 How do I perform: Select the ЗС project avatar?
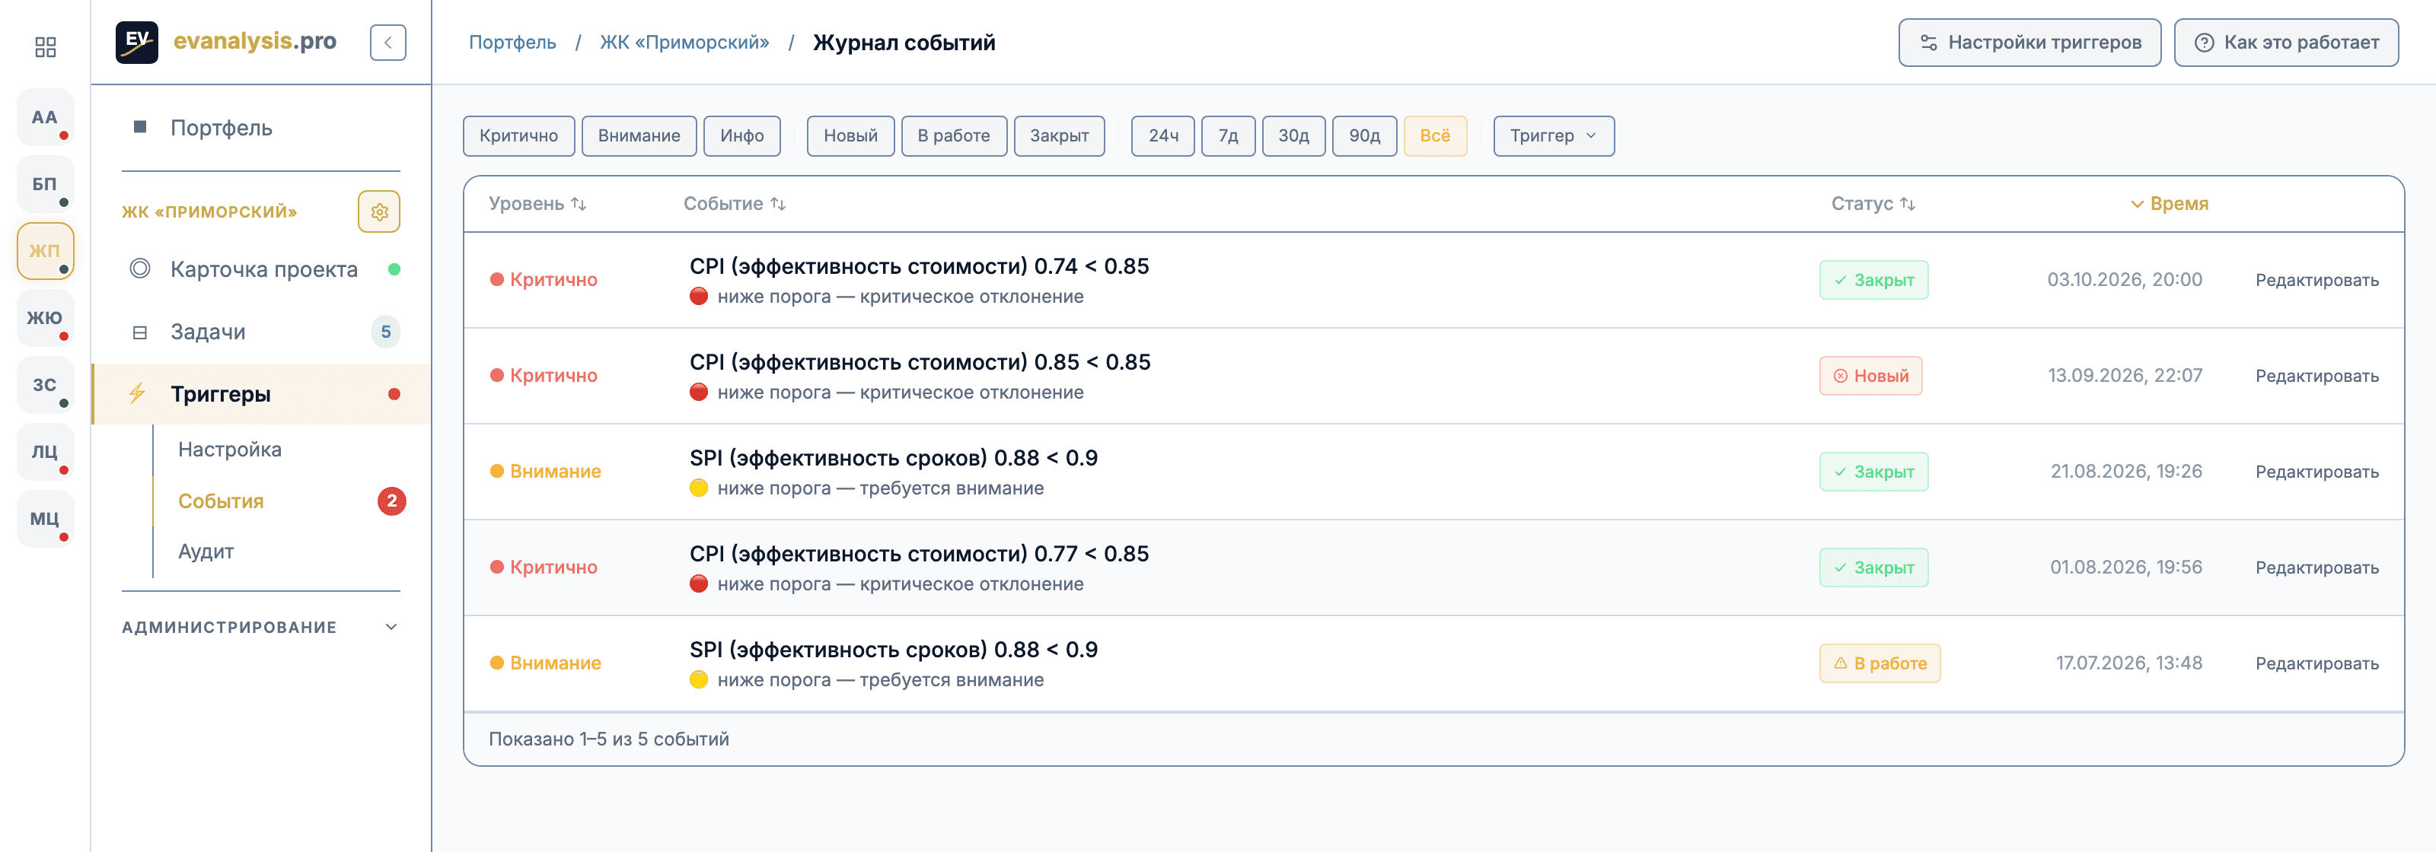[46, 384]
